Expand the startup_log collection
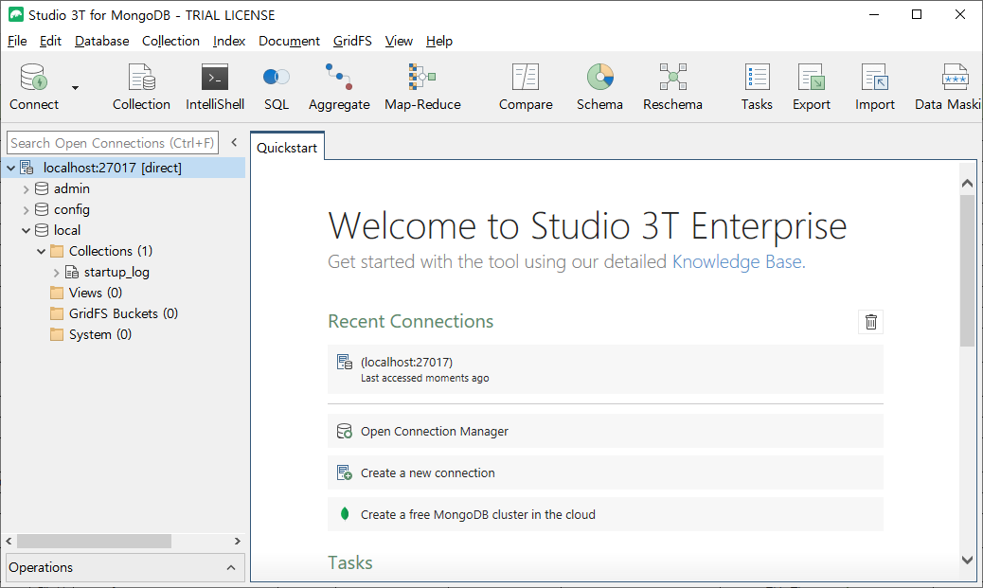 point(56,273)
